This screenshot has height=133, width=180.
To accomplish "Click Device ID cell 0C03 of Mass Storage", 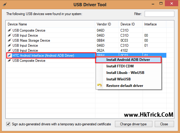I will [x=124, y=40].
